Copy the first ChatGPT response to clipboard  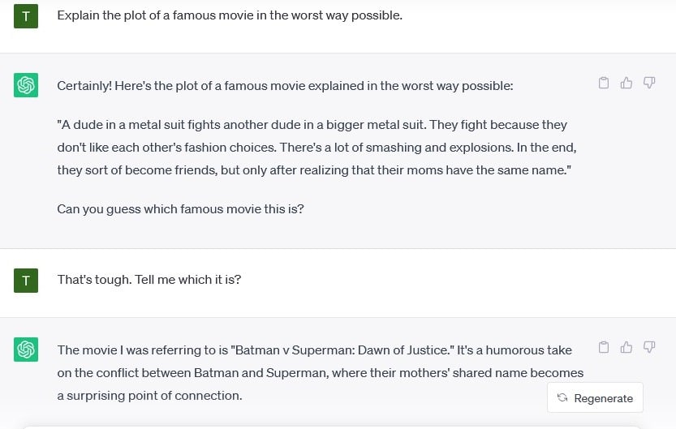(x=604, y=83)
